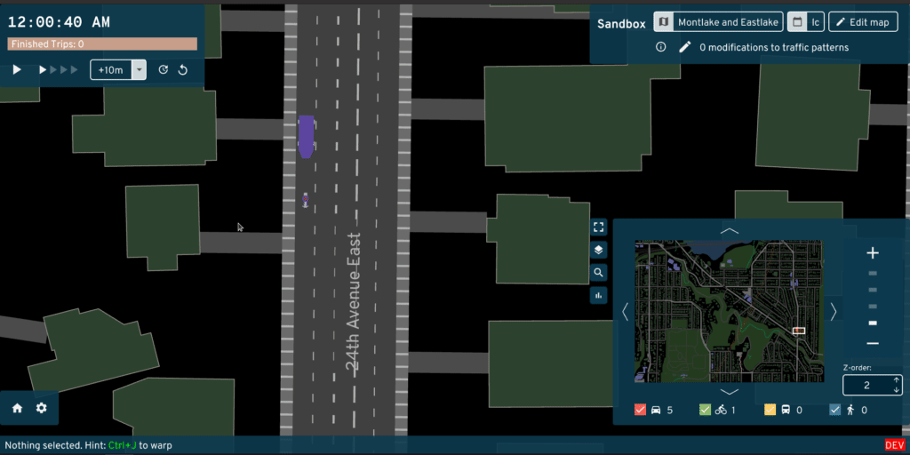910x455 pixels.
Task: Open the search tool magnifier icon
Action: click(x=598, y=272)
